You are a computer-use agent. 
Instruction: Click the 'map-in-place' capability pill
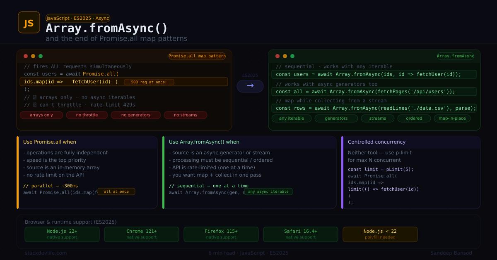(x=452, y=118)
